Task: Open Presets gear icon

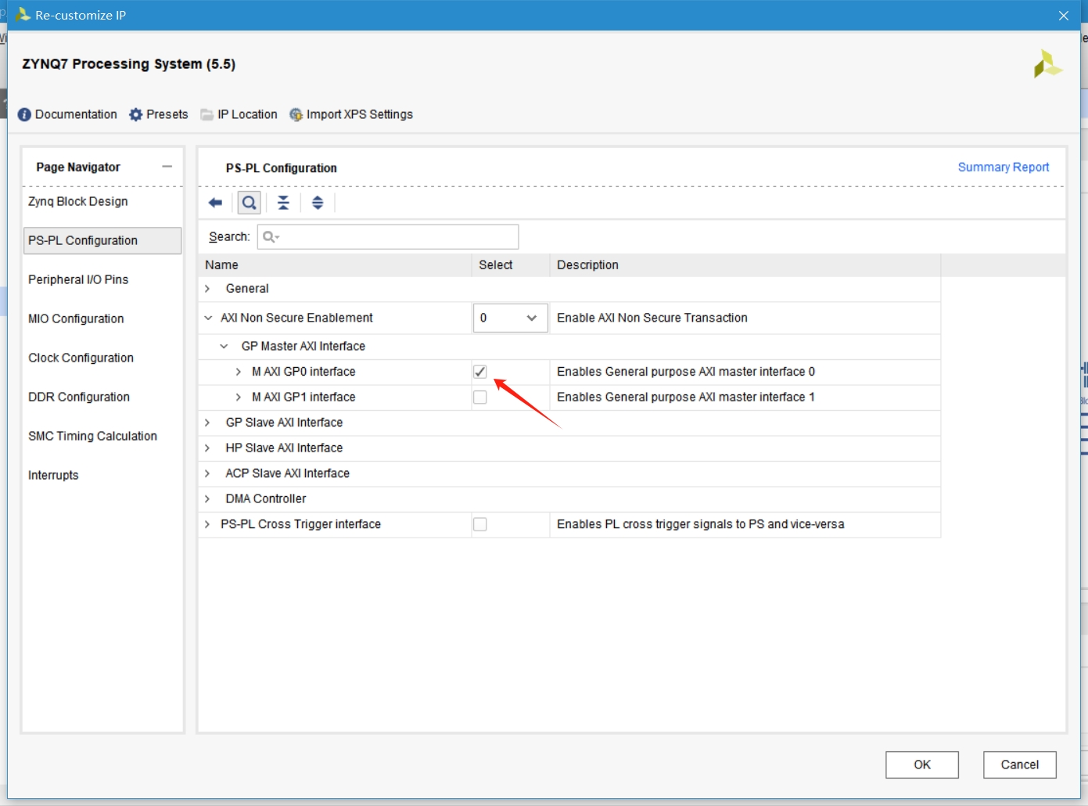Action: [x=136, y=114]
